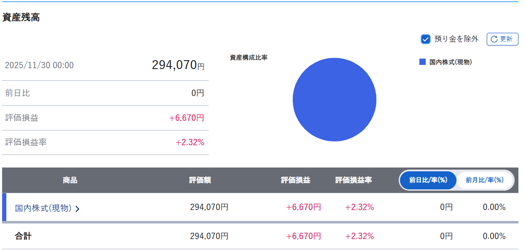Click the 資産残高 section heading
Viewport: 526px width, 250px height.
click(21, 18)
